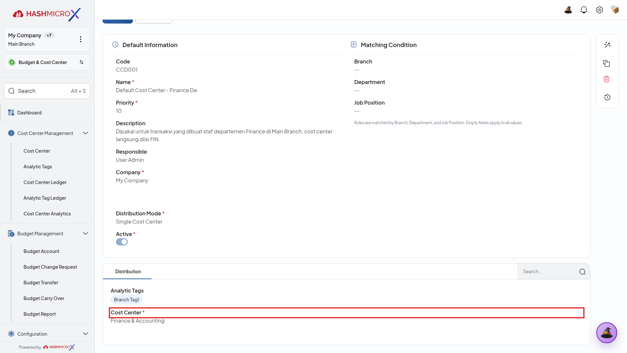Viewport: 627px width, 353px height.
Task: Click the company three-dot menu
Action: click(x=81, y=39)
